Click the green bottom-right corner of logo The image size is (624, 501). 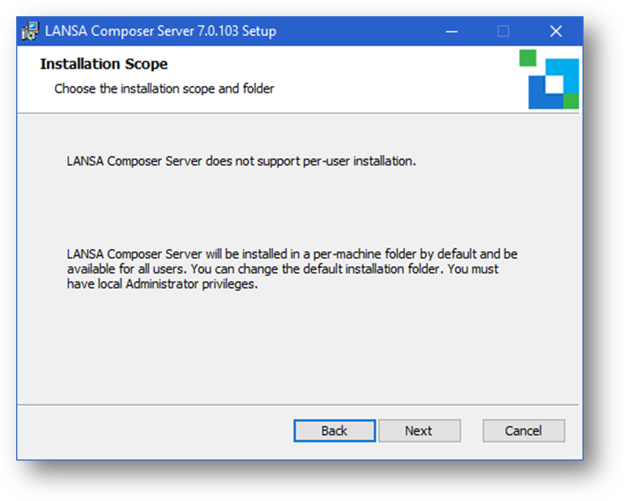click(x=570, y=101)
